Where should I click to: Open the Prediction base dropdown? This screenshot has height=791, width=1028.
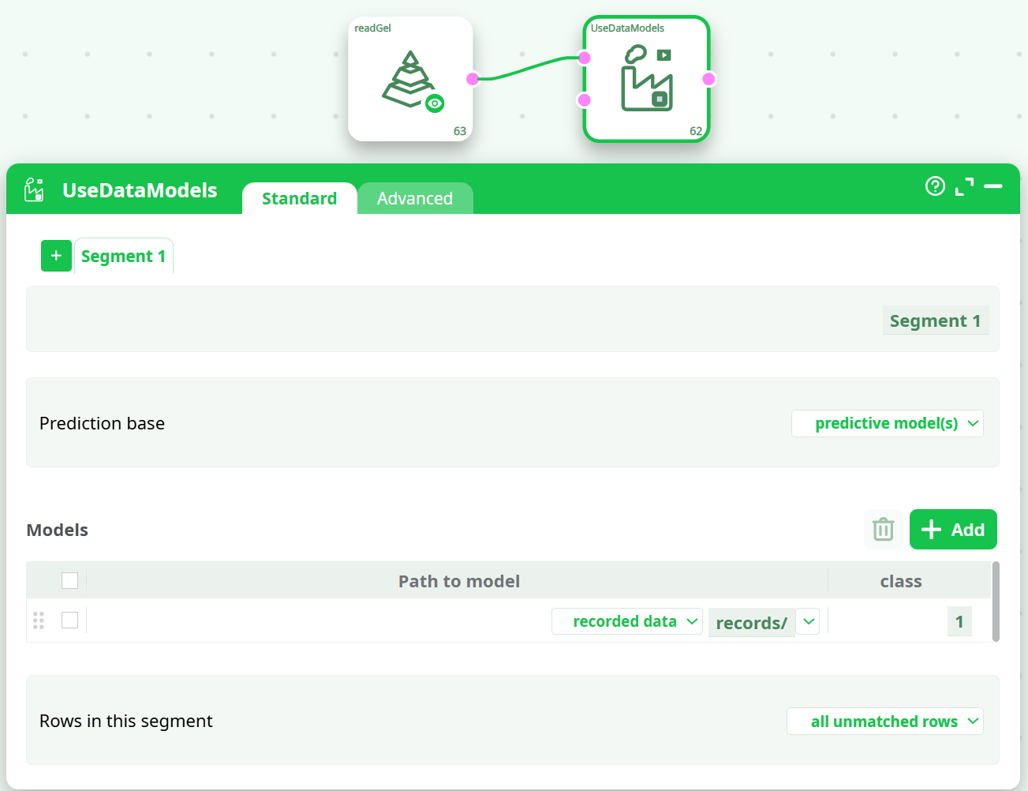(887, 423)
